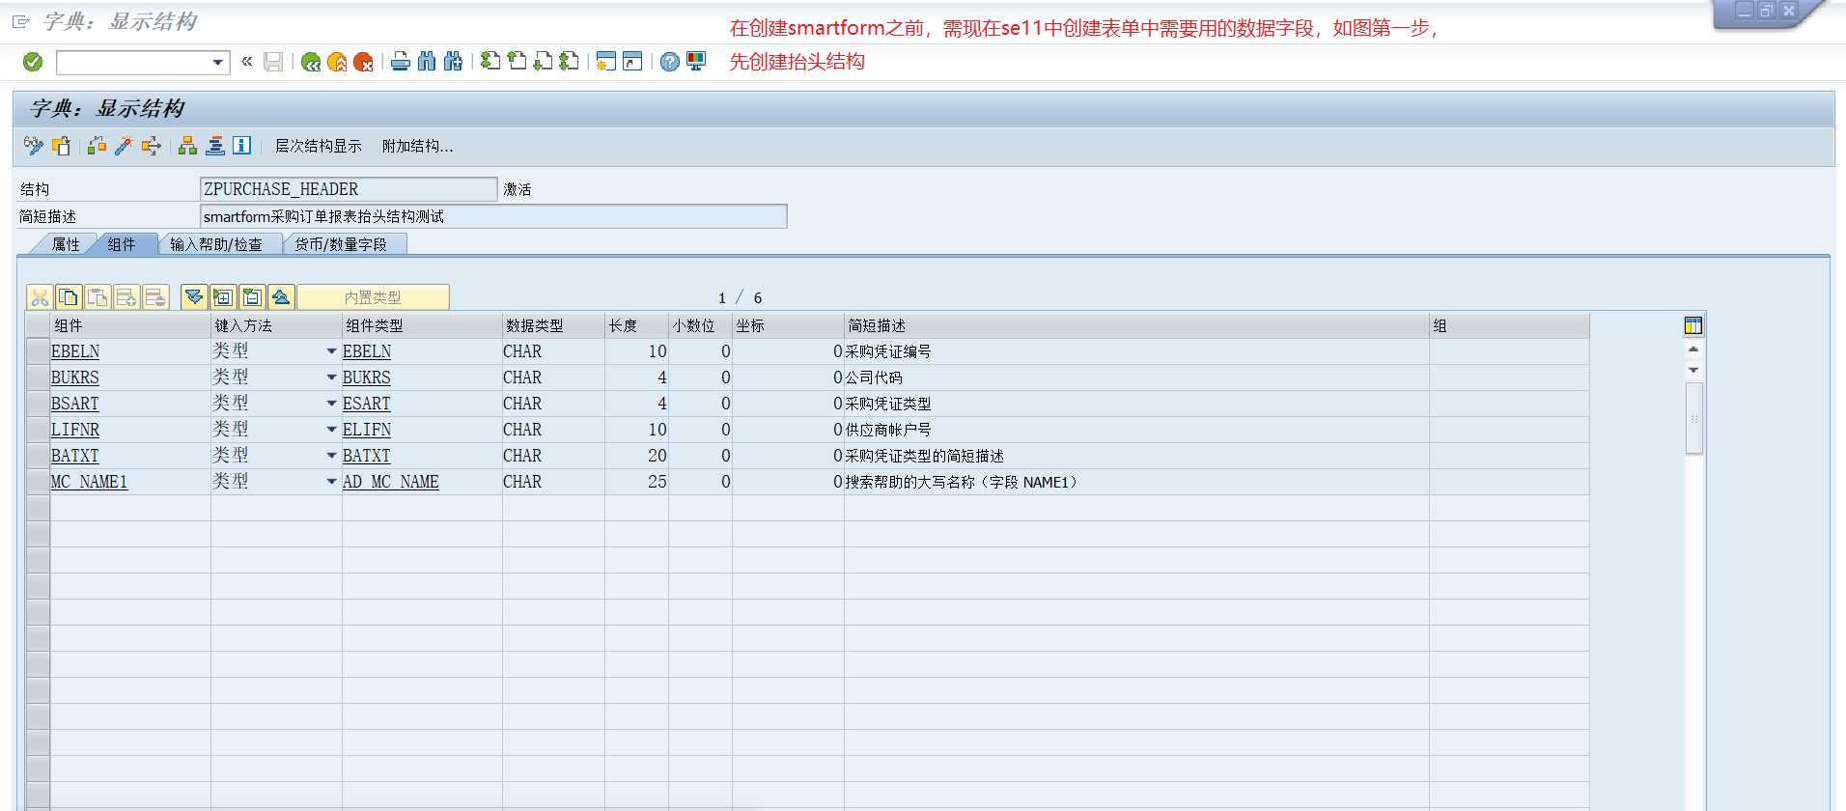Viewport: 1846px width, 811px height.
Task: Click the green Enter checkmark icon
Action: [33, 62]
